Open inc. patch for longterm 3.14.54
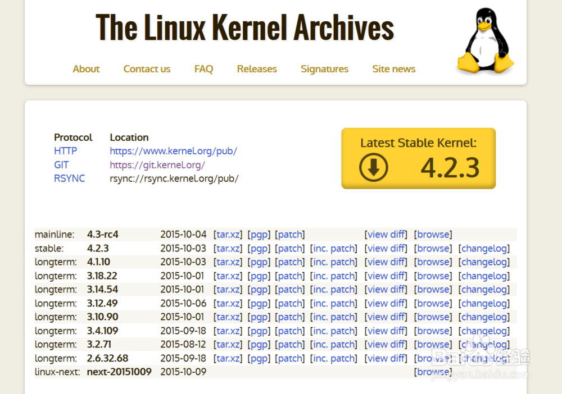This screenshot has height=394, width=562. 334,290
